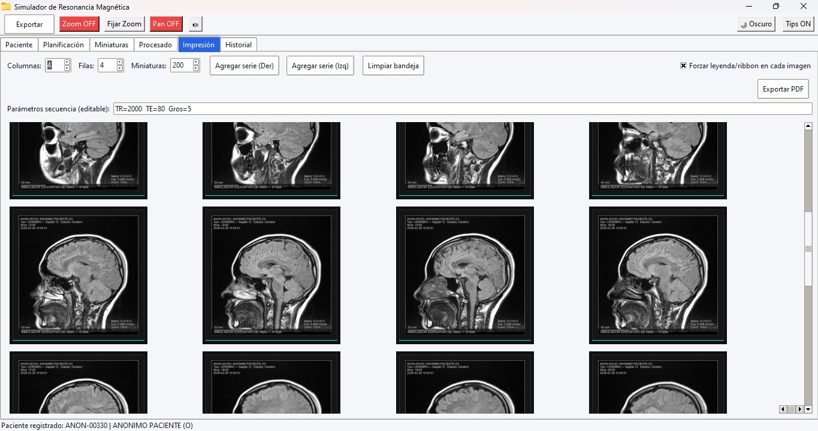
Task: Click the horizontal scrollbar right arrow
Action: coord(800,409)
